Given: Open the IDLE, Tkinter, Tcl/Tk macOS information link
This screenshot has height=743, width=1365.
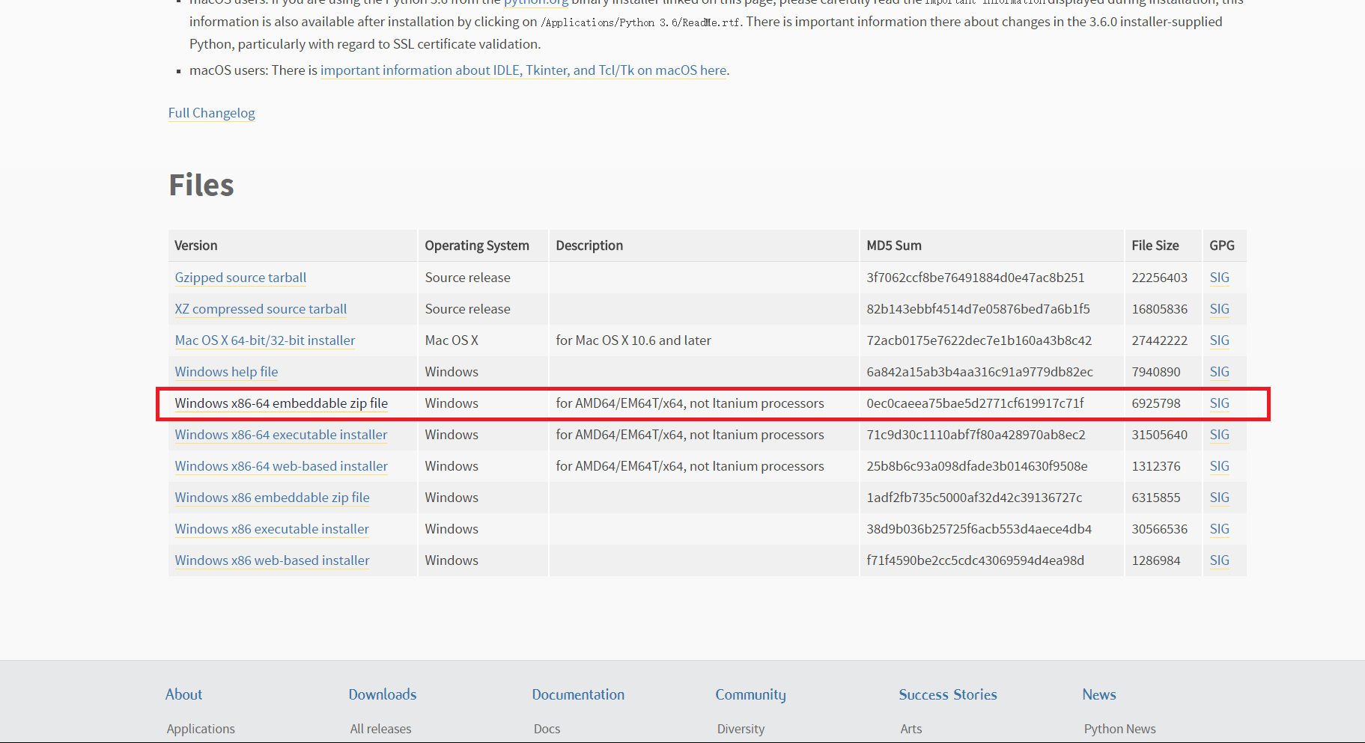Looking at the screenshot, I should (x=524, y=70).
